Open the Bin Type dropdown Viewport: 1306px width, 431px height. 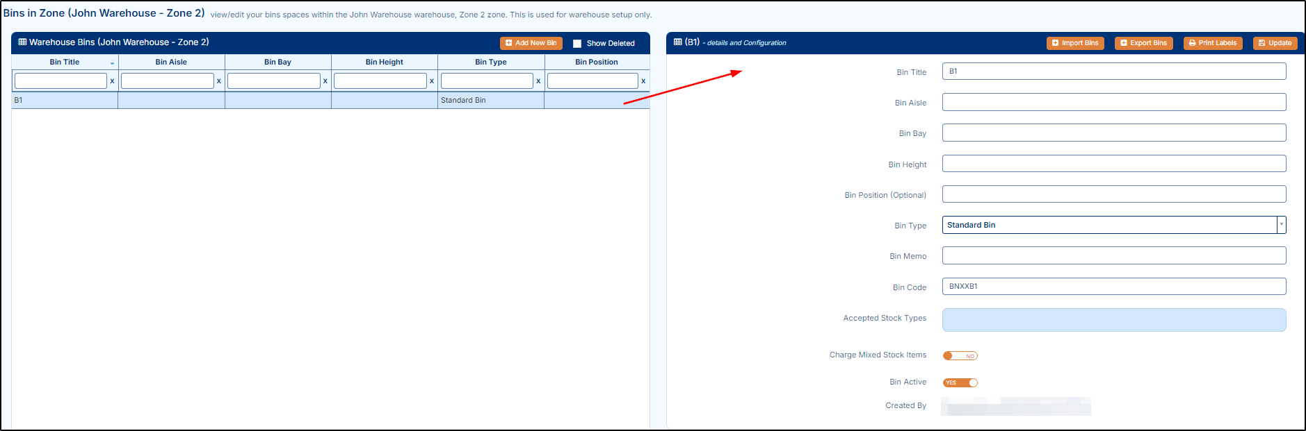(x=1281, y=225)
